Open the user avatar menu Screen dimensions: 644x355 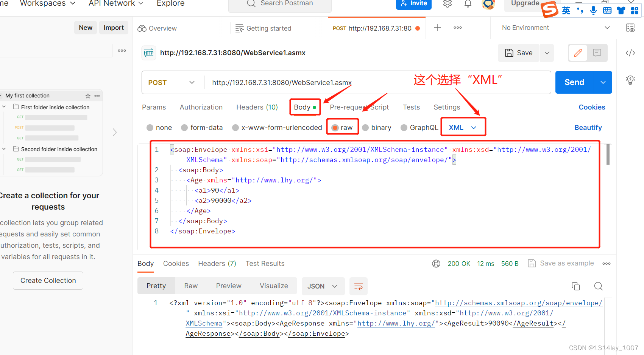488,4
